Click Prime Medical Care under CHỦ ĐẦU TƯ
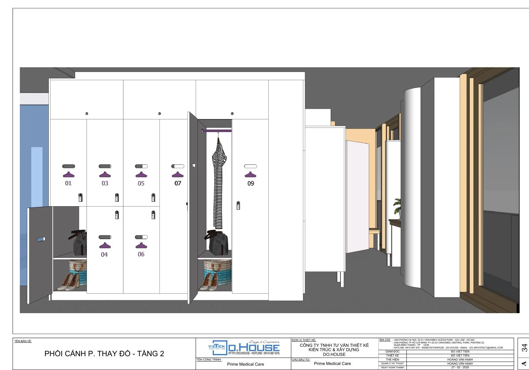The image size is (529, 370). tap(332, 364)
